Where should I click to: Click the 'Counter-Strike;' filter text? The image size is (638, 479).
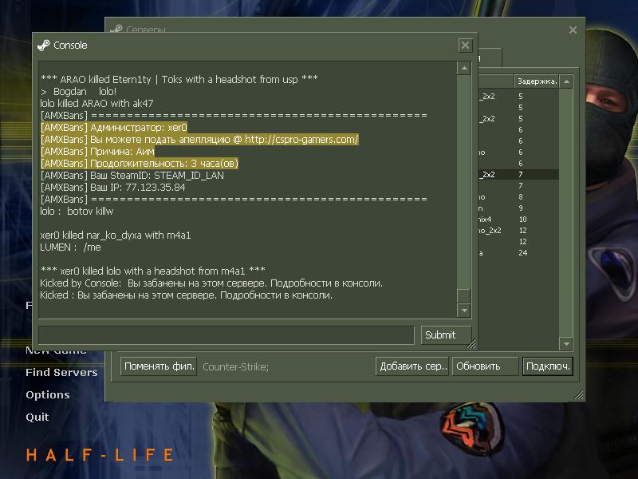(x=235, y=367)
